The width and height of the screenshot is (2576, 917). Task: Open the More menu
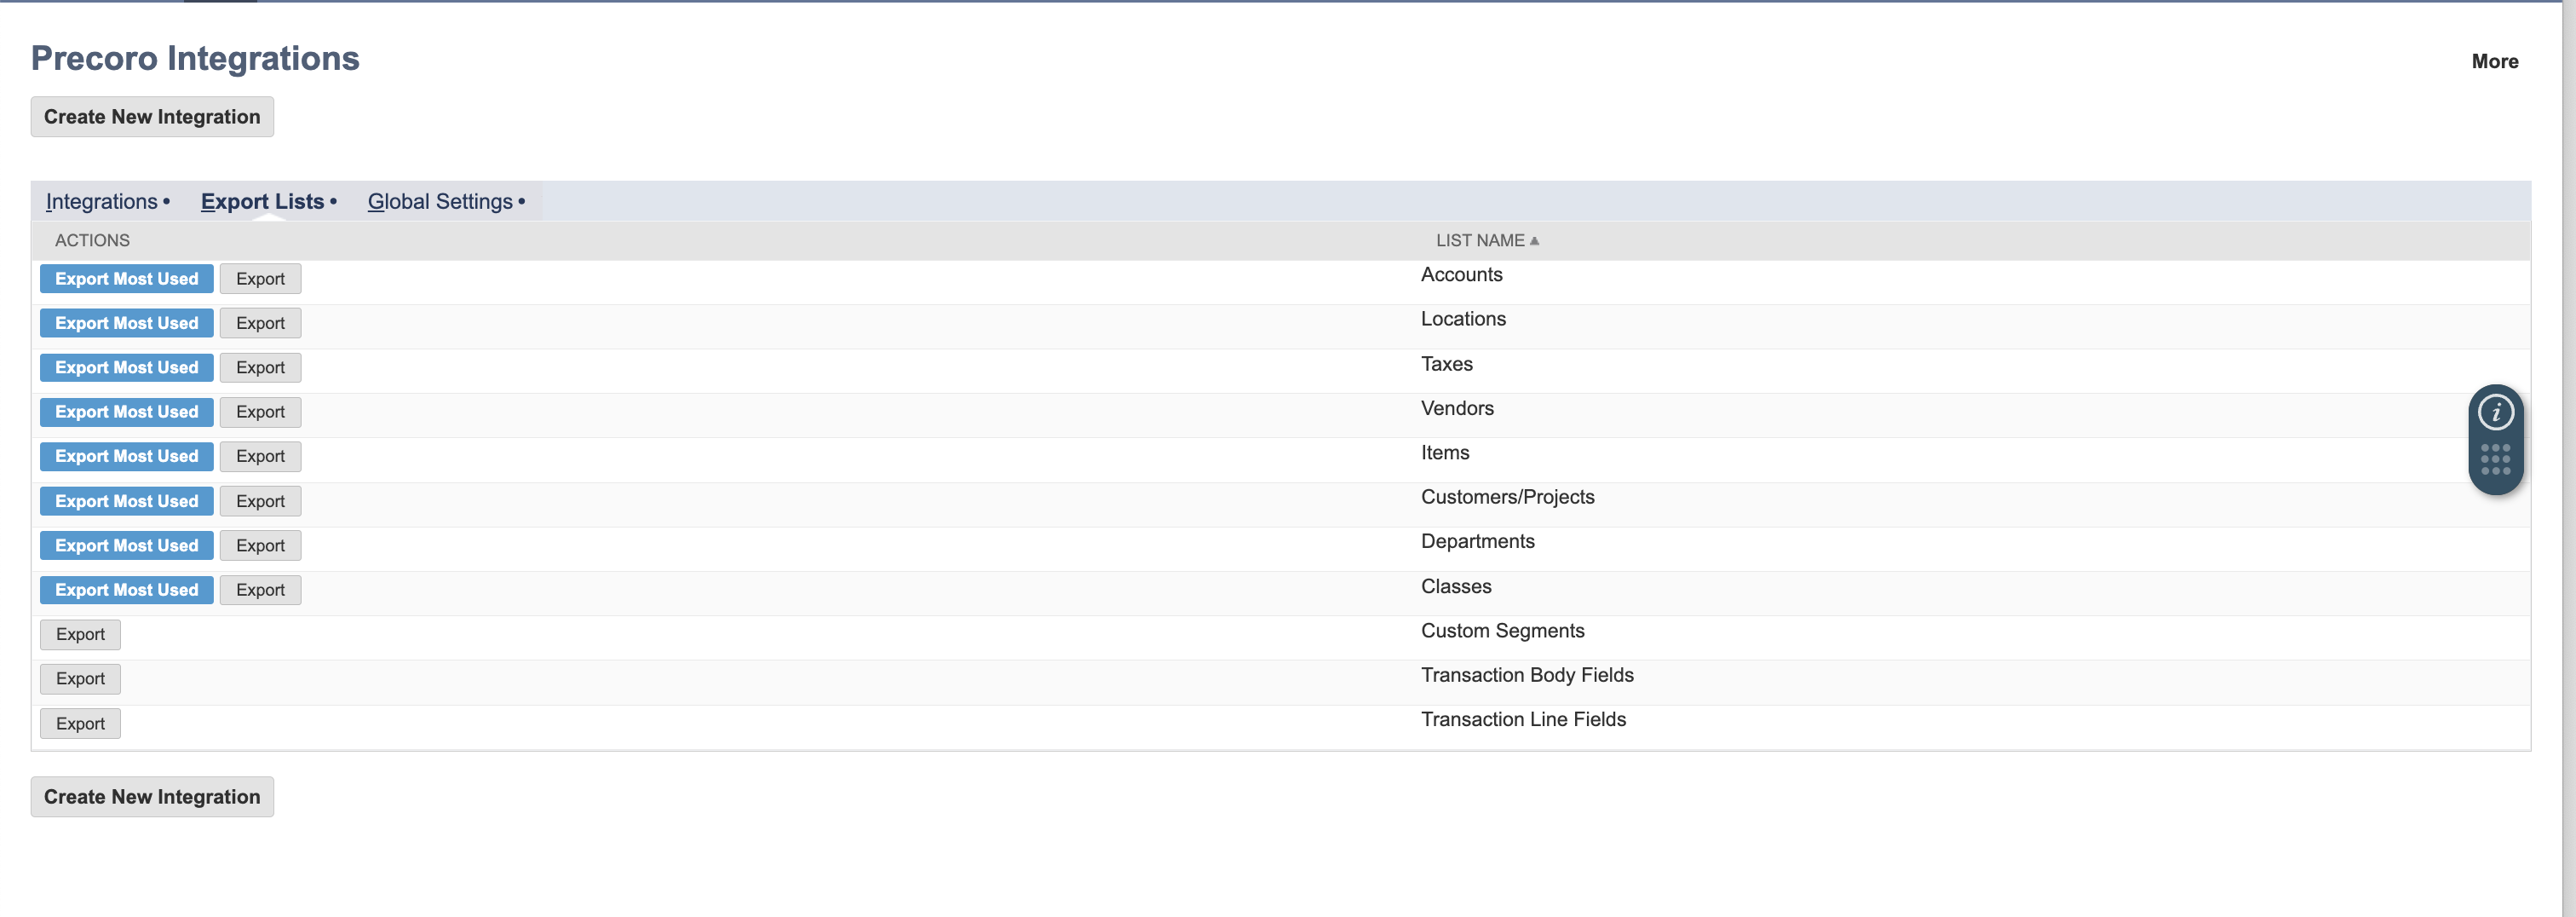coord(2494,61)
